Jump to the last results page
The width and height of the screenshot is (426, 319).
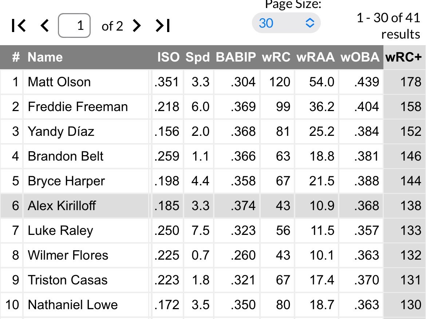point(163,25)
